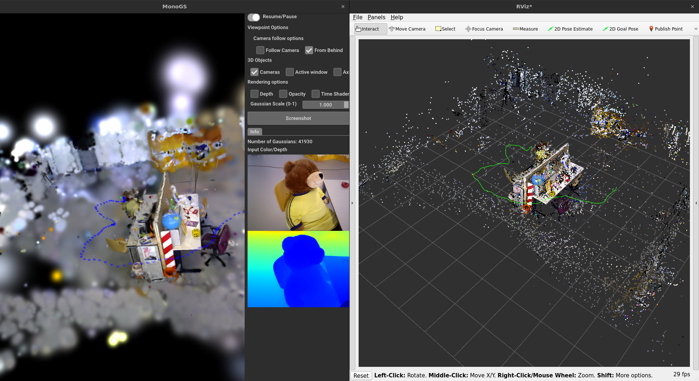Click the RViz* window title text
Screen dimensions: 699x381
click(x=524, y=7)
